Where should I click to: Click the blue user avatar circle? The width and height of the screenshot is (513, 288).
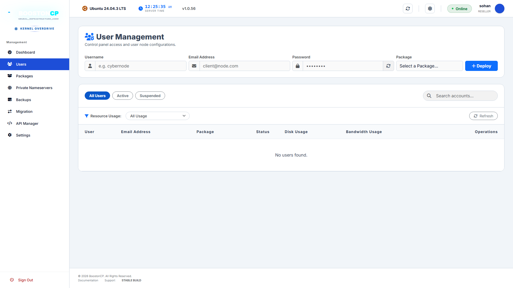click(500, 9)
